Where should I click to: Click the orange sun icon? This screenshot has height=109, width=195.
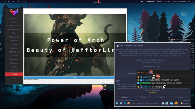176,103
